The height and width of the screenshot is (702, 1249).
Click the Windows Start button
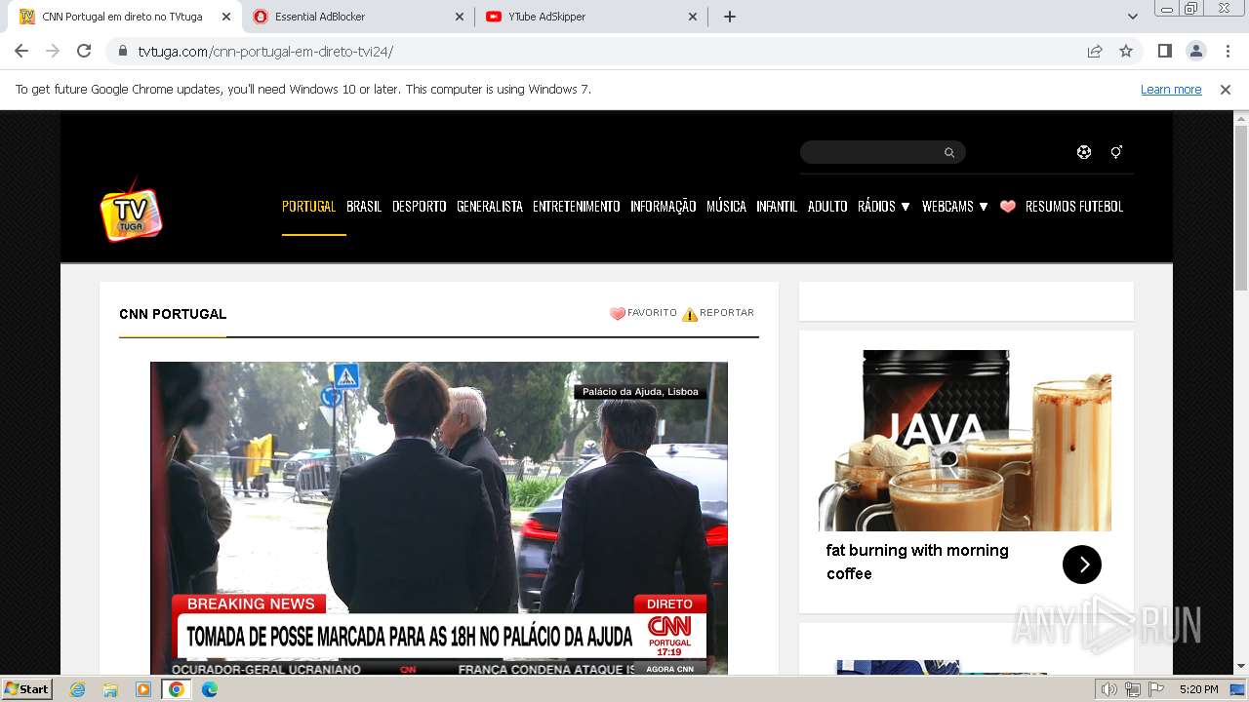click(27, 689)
